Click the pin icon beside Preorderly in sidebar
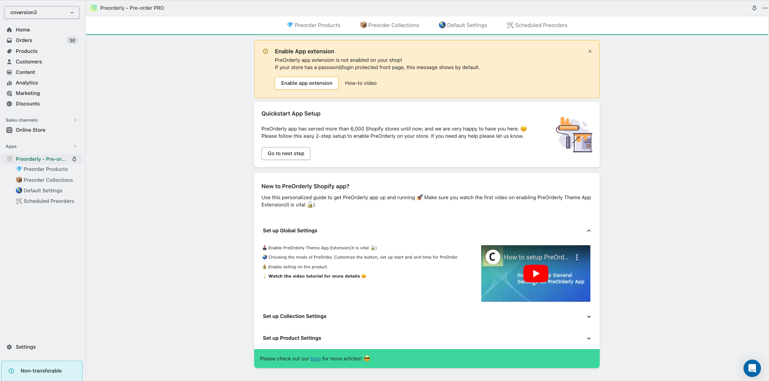Image resolution: width=769 pixels, height=381 pixels. [74, 159]
